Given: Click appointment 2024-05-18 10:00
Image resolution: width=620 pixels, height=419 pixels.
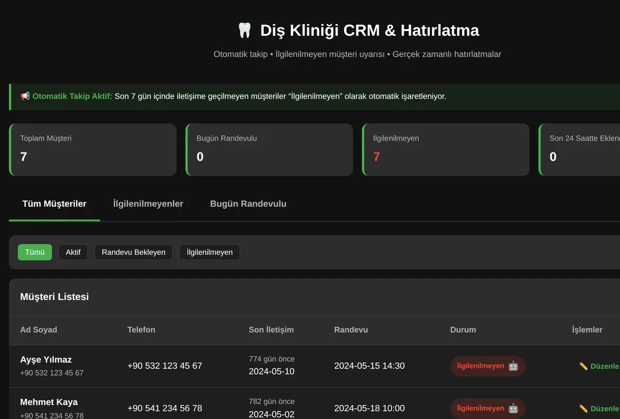Looking at the screenshot, I should point(369,408).
